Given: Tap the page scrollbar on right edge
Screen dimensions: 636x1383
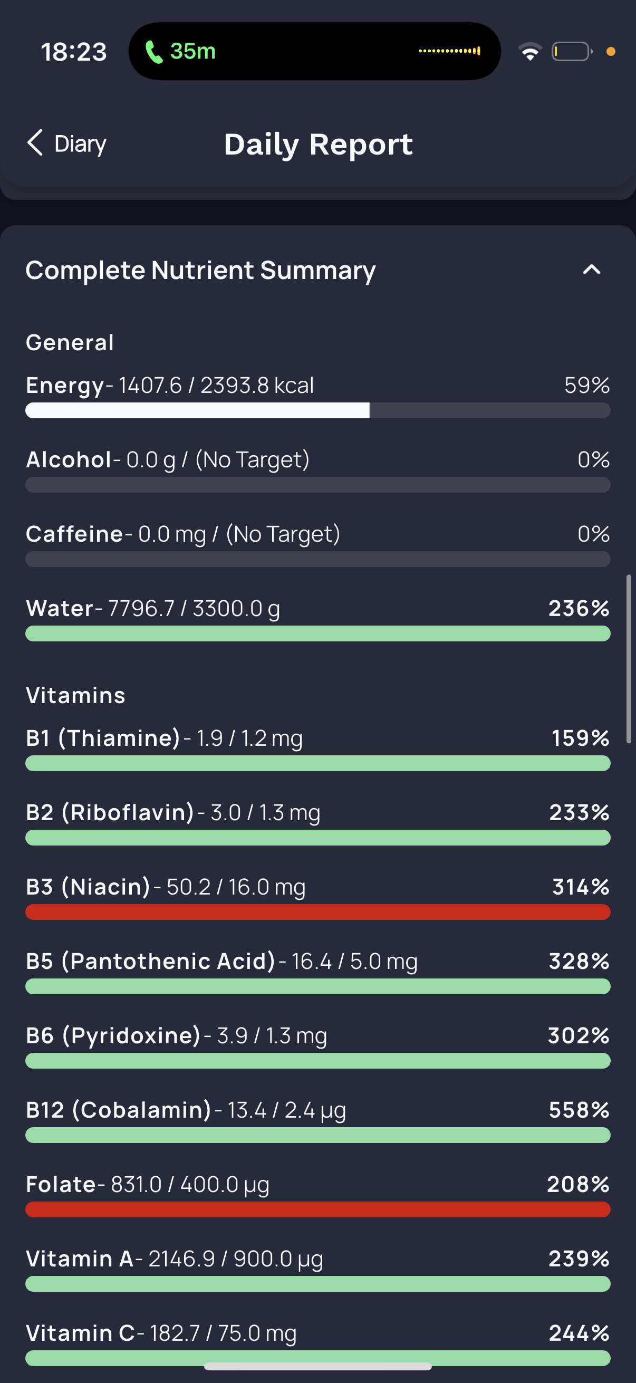Looking at the screenshot, I should [x=628, y=659].
